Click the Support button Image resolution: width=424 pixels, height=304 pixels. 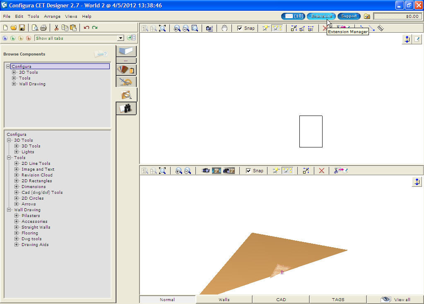coord(349,16)
